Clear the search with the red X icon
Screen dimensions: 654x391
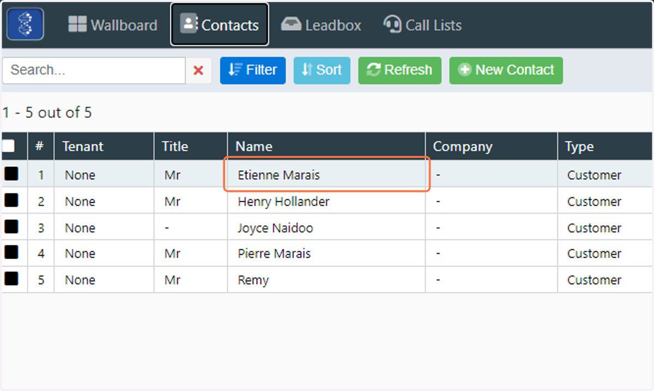198,70
